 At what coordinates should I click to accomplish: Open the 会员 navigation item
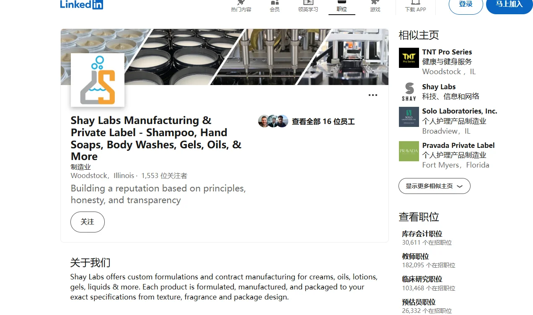coord(275,7)
